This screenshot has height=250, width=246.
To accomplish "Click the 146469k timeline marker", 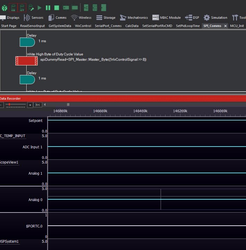I will click(x=141, y=111).
